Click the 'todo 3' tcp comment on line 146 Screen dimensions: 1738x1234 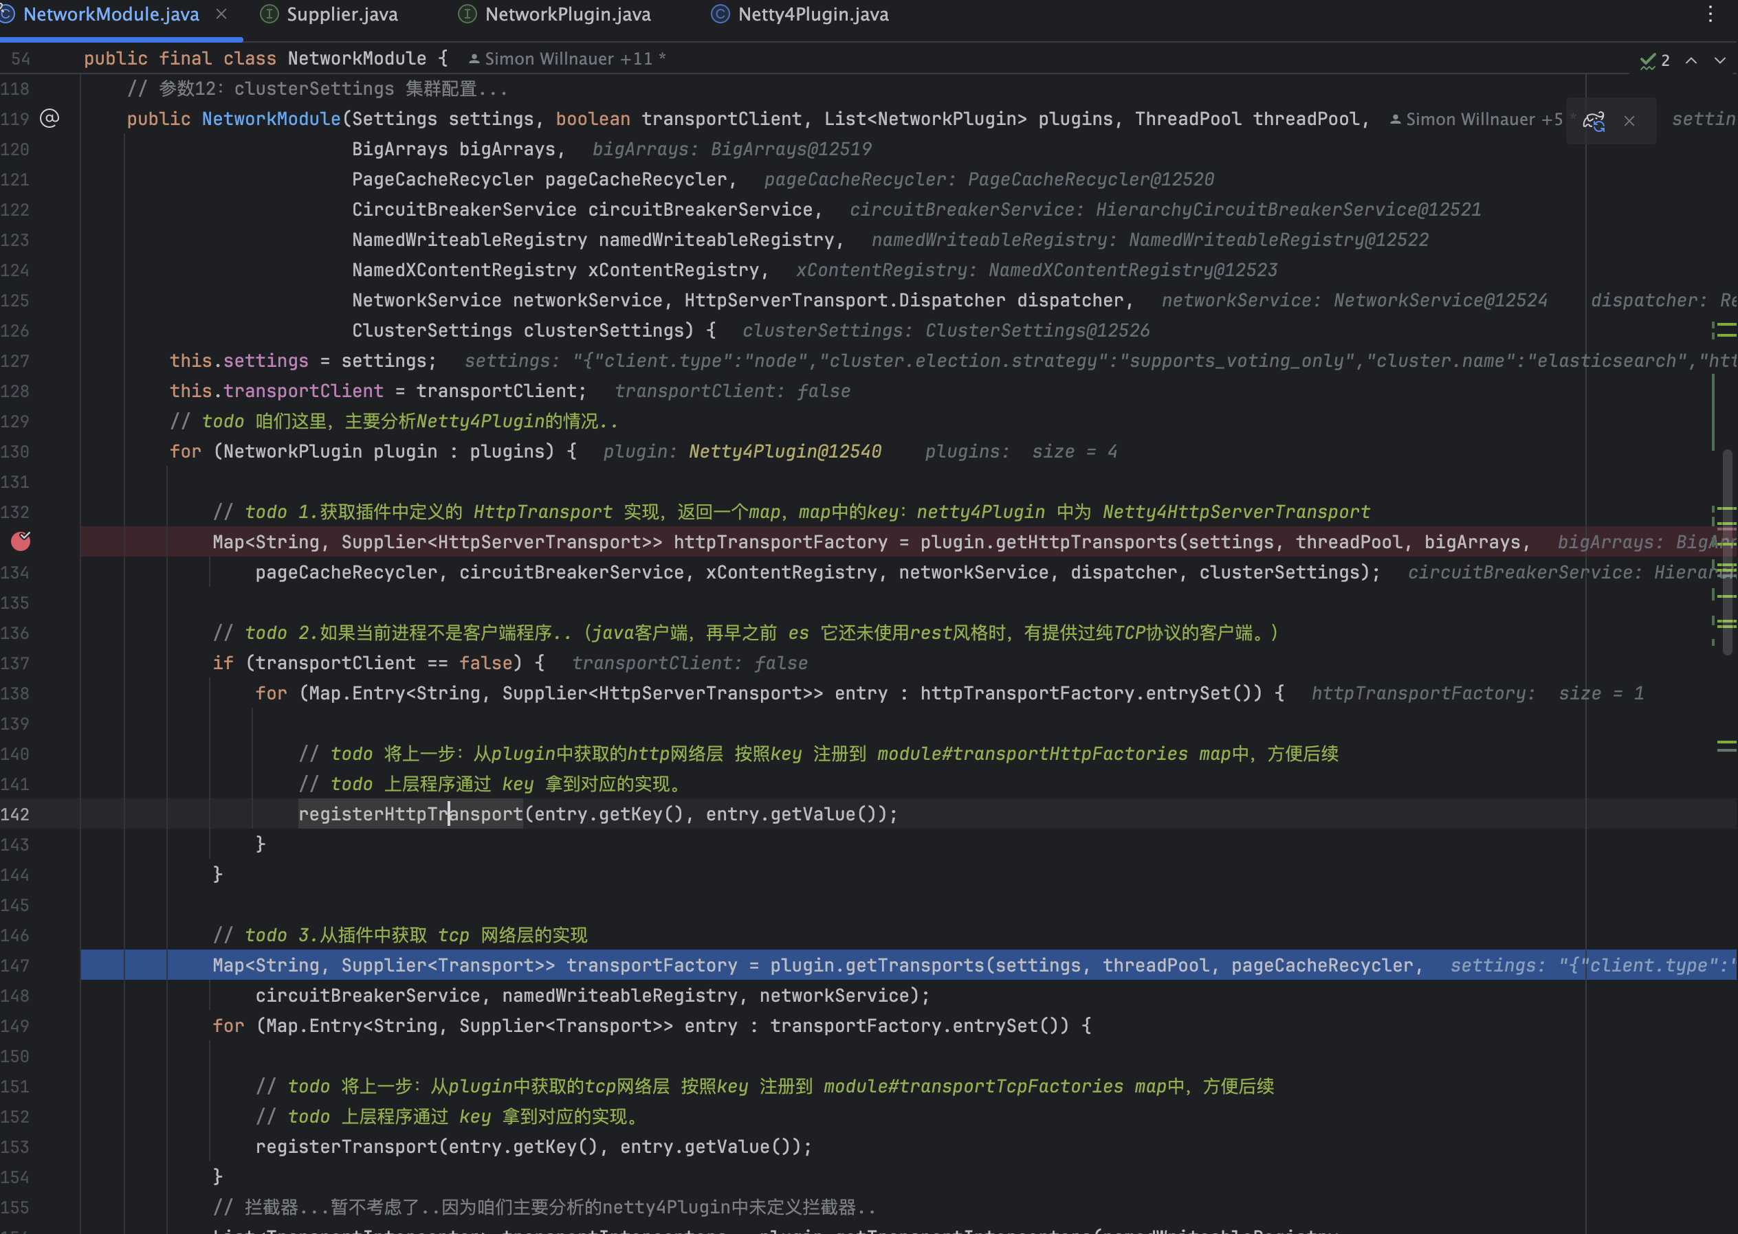click(400, 934)
